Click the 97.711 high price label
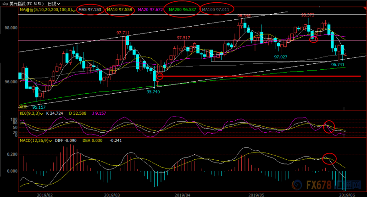 123,33
